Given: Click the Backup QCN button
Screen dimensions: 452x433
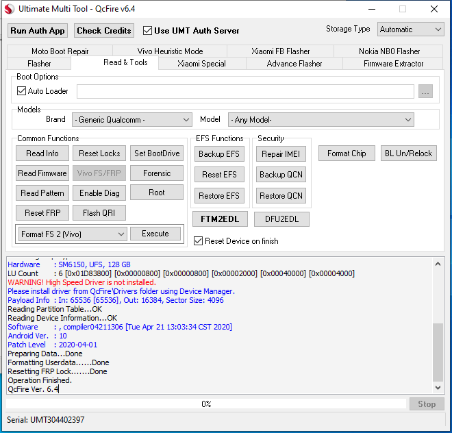Looking at the screenshot, I should pos(281,175).
